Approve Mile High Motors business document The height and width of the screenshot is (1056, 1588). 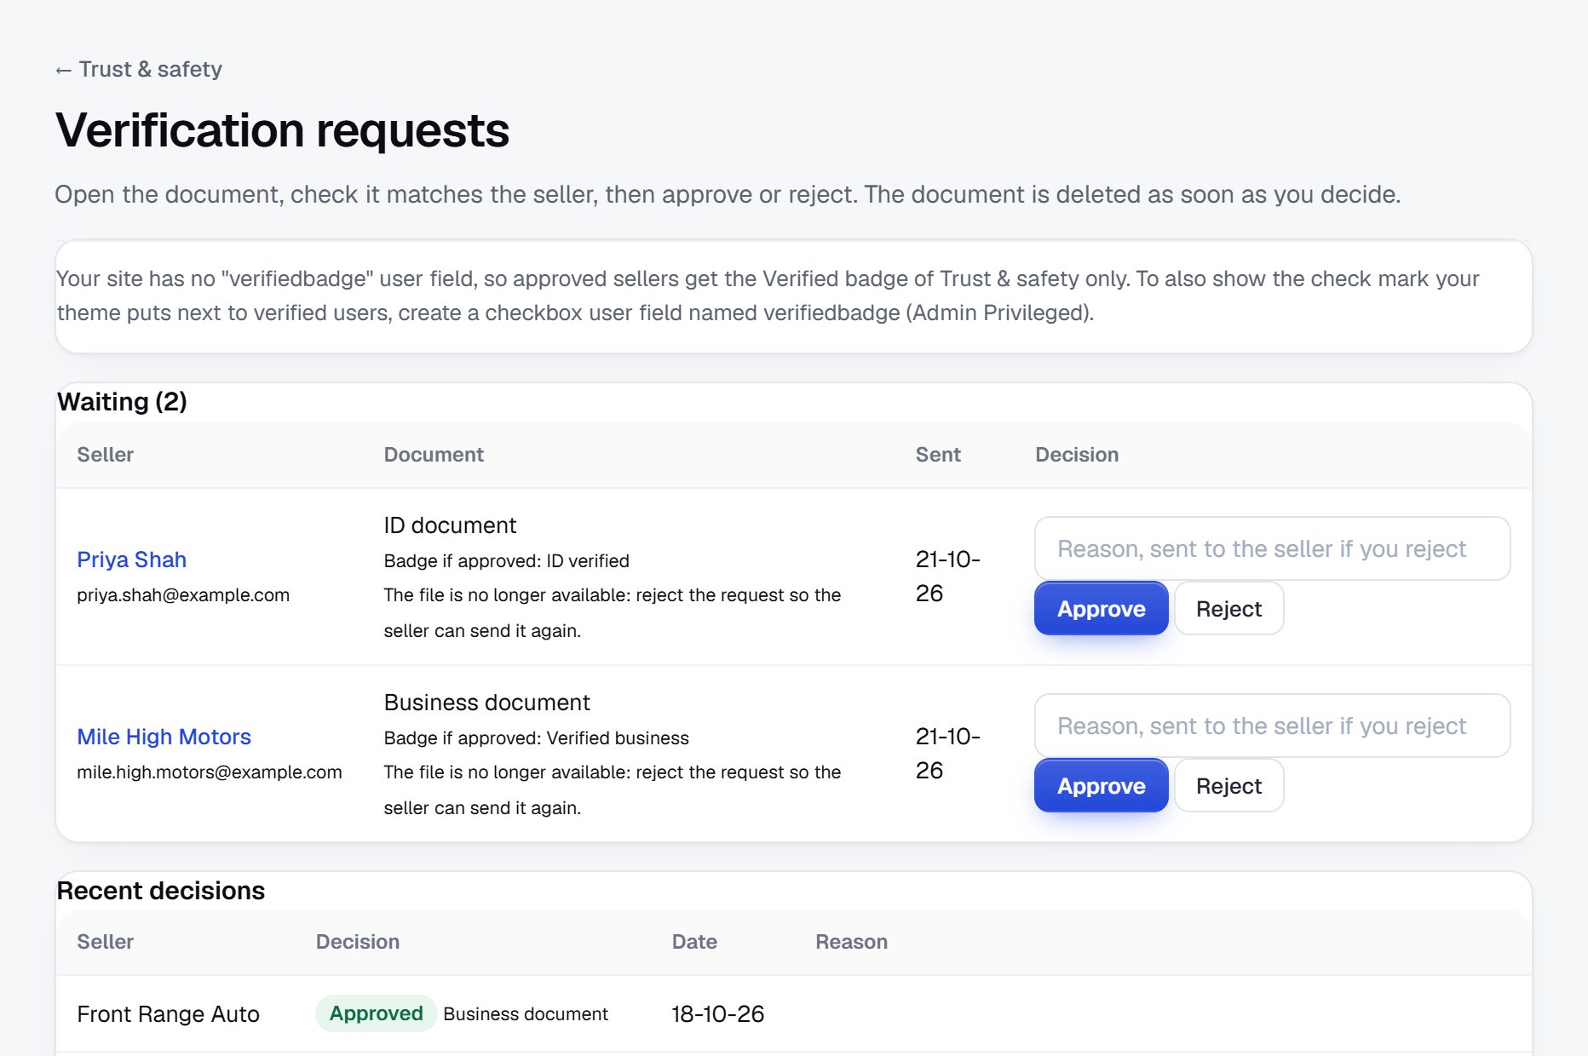[x=1101, y=785]
